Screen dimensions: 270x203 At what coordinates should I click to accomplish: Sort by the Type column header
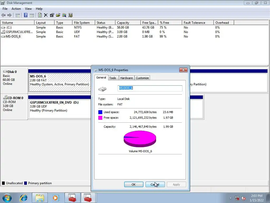[63, 23]
